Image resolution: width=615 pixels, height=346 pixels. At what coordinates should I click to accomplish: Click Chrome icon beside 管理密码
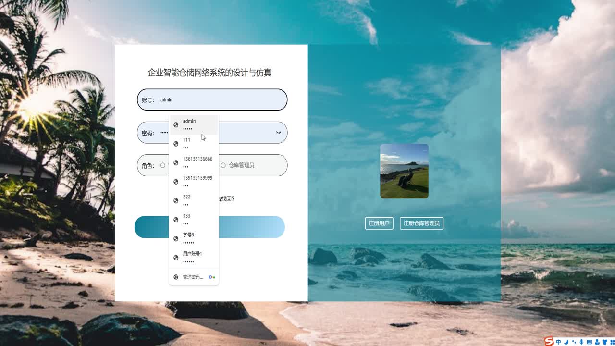(x=176, y=277)
